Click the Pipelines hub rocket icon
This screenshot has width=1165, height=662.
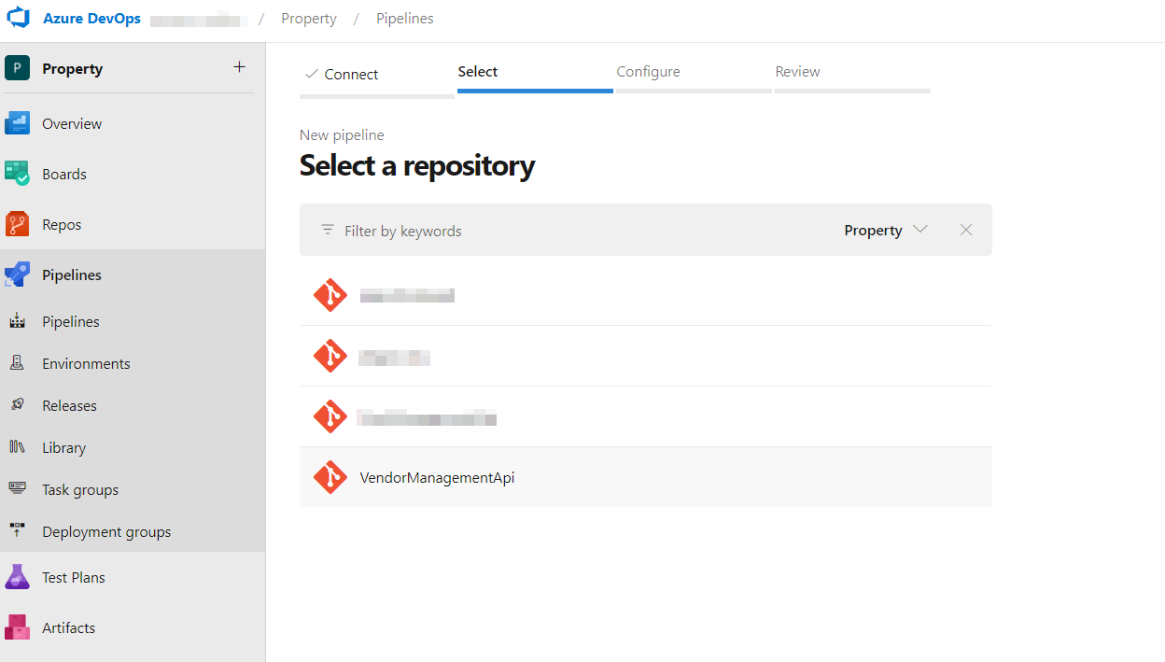pos(18,275)
